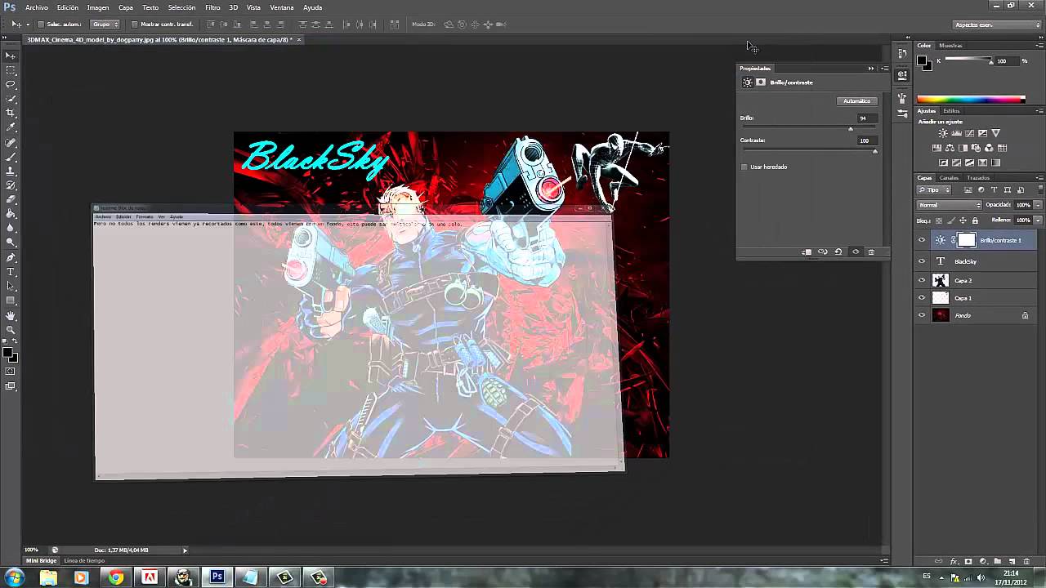Open the Filtro menu
The width and height of the screenshot is (1046, 588).
point(212,7)
